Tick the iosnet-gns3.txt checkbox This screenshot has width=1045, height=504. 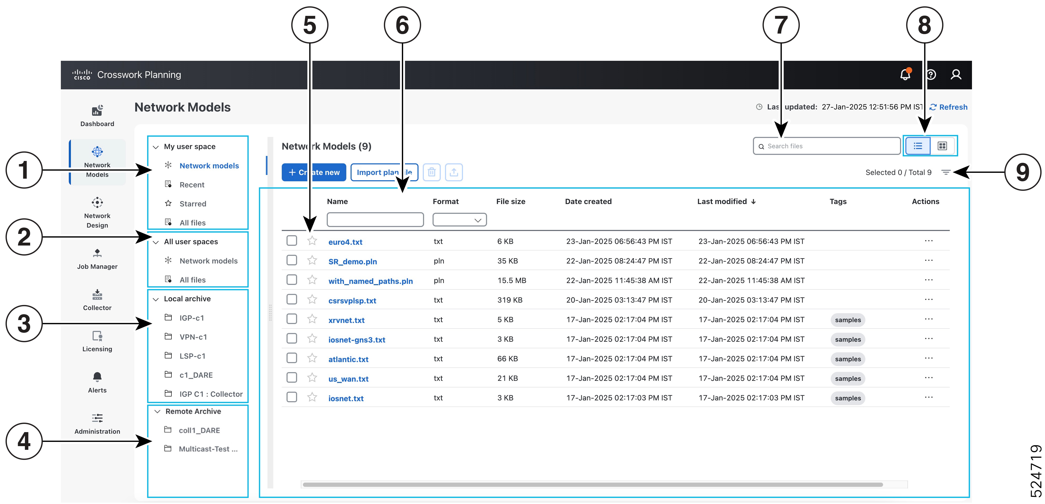pos(292,338)
